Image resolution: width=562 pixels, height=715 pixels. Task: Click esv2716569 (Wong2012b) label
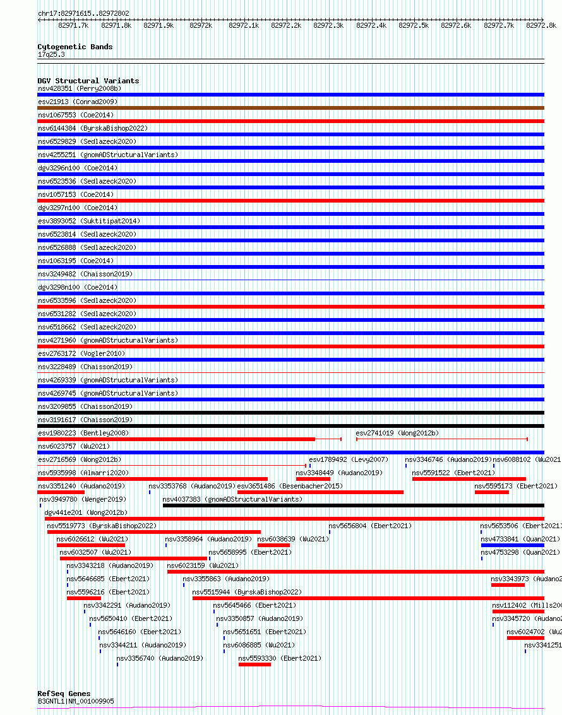[x=80, y=459]
